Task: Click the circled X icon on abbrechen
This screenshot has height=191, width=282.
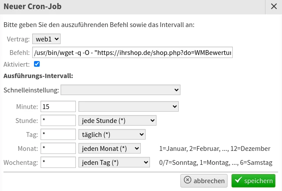Action: coord(187,180)
